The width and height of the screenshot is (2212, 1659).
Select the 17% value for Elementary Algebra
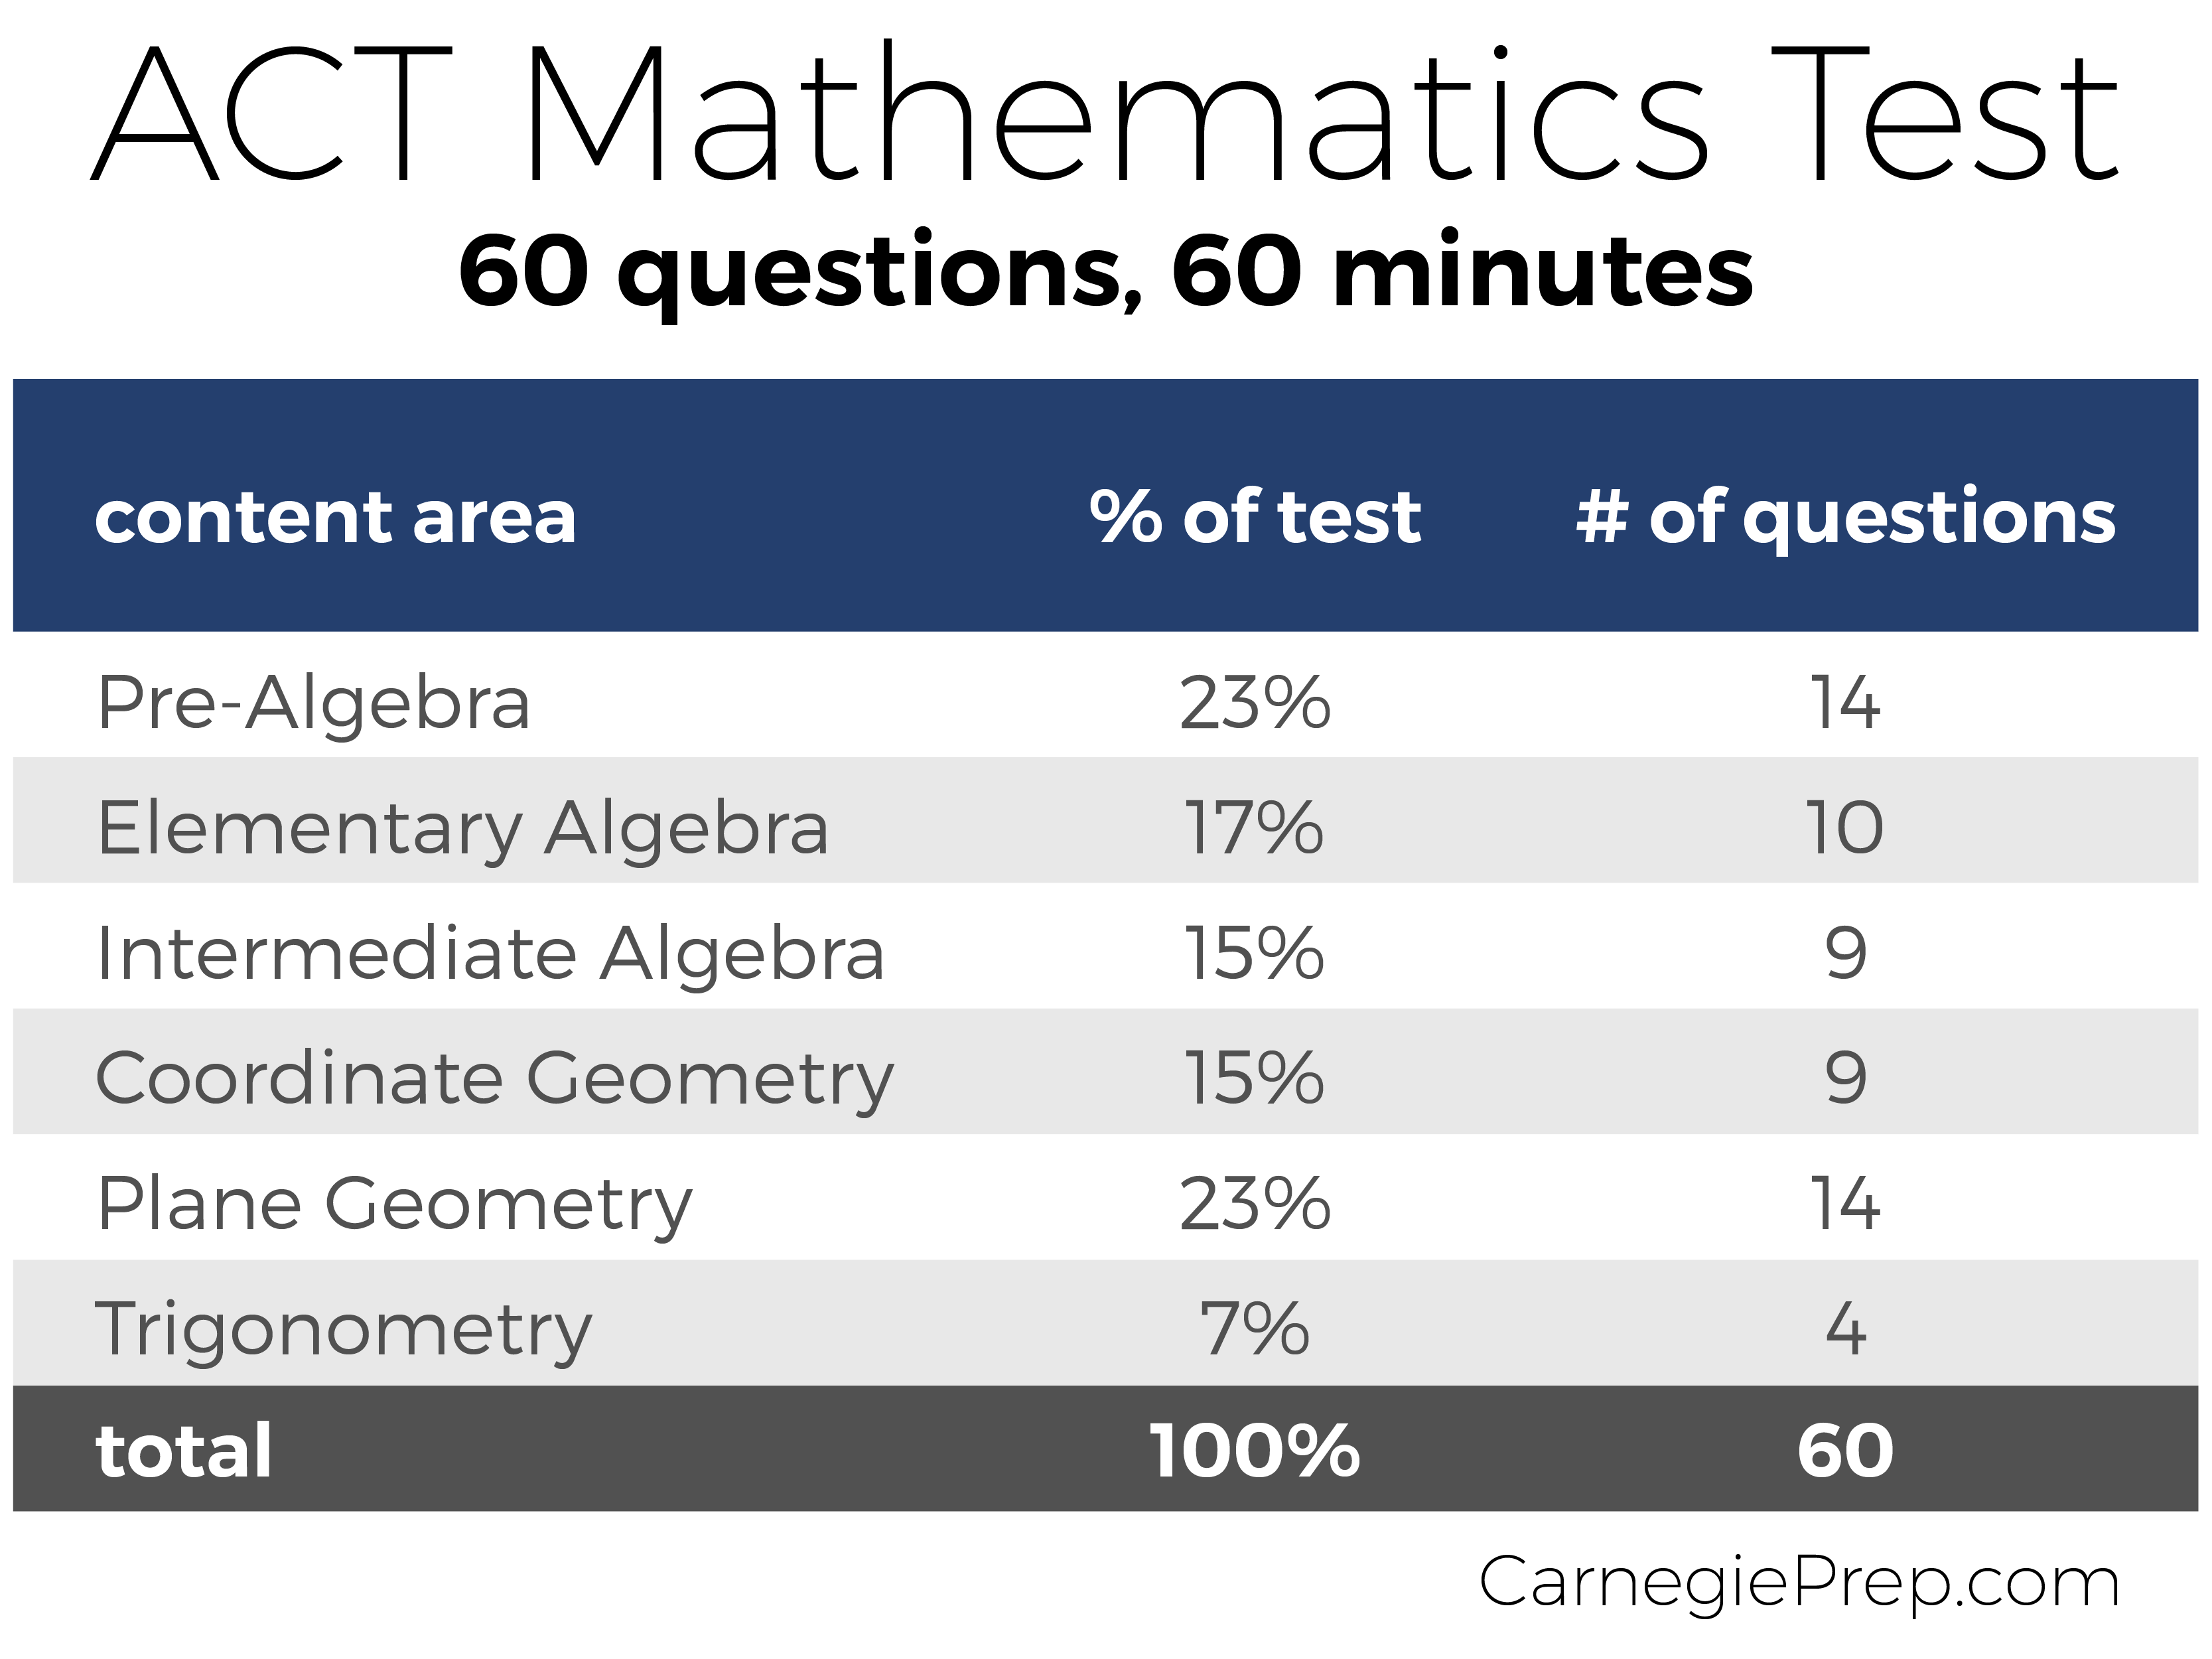pyautogui.click(x=1254, y=828)
